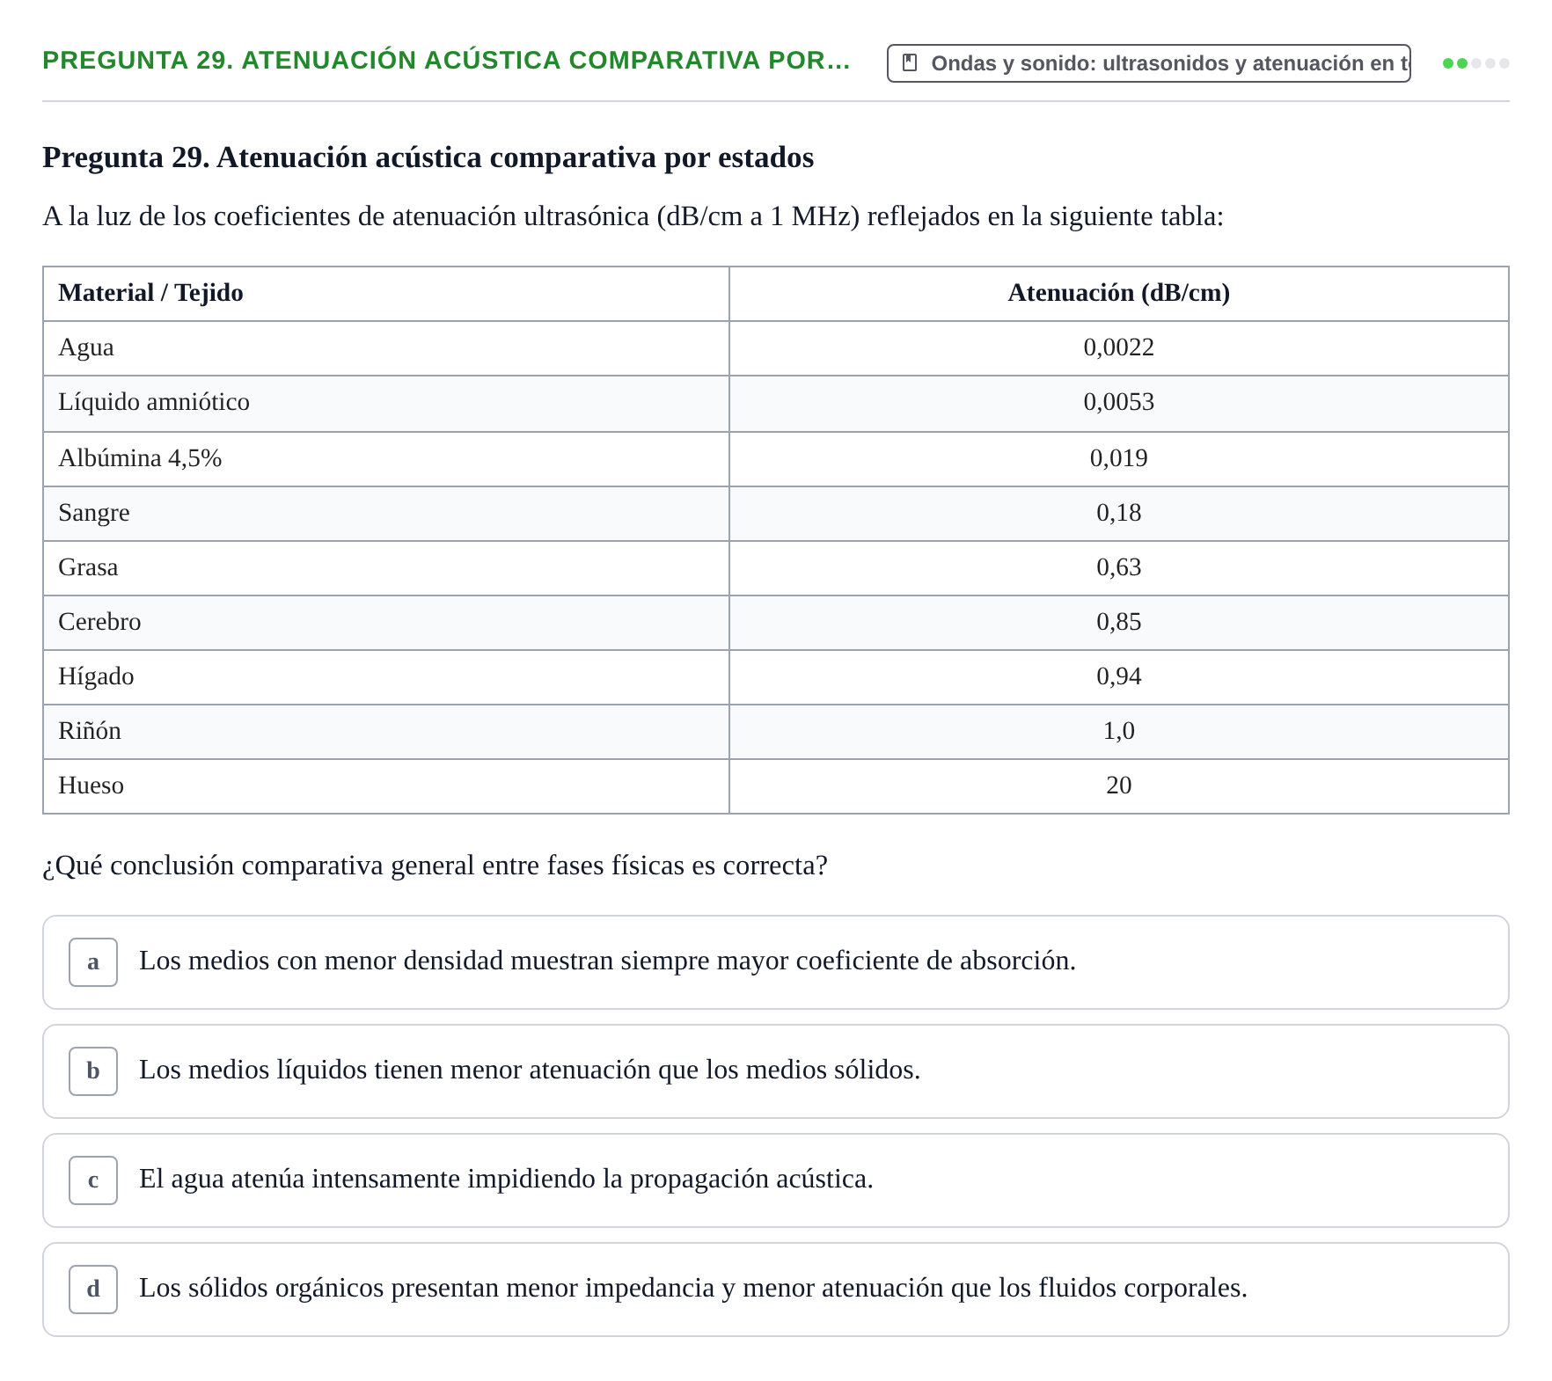Click the value '1,0' in the table
The image size is (1552, 1381).
[x=1118, y=731]
